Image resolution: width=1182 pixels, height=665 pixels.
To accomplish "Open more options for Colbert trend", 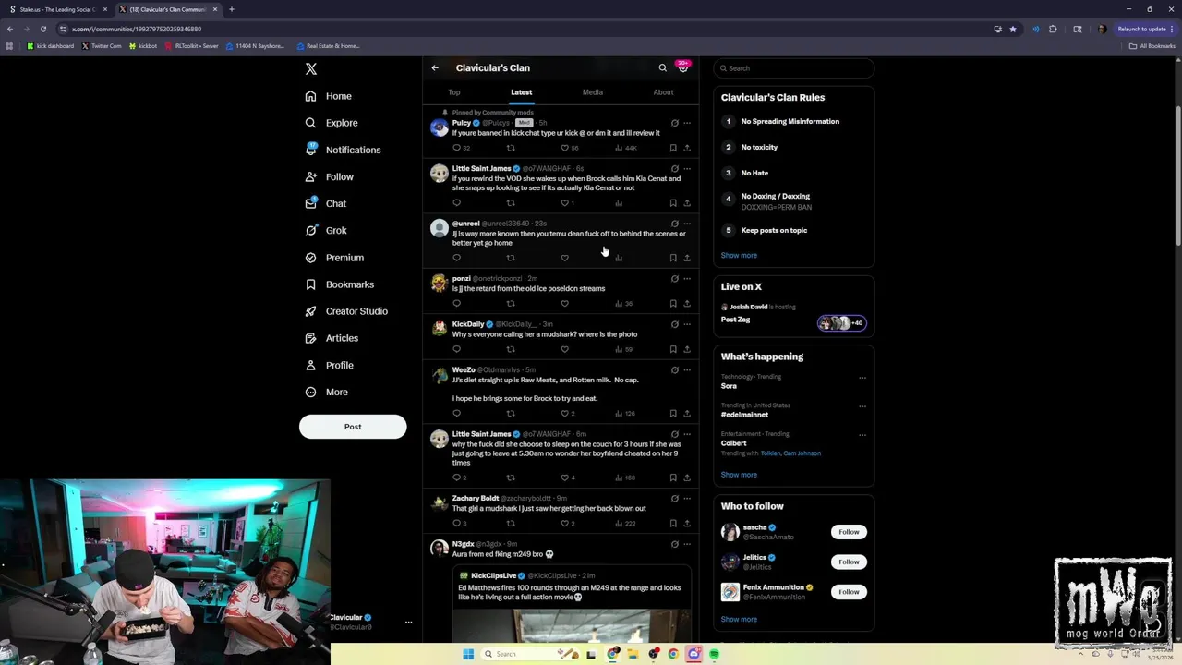I will click(862, 435).
